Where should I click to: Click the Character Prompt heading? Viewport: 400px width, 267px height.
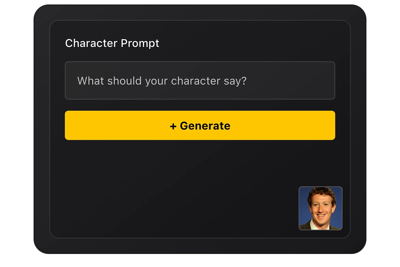[112, 43]
